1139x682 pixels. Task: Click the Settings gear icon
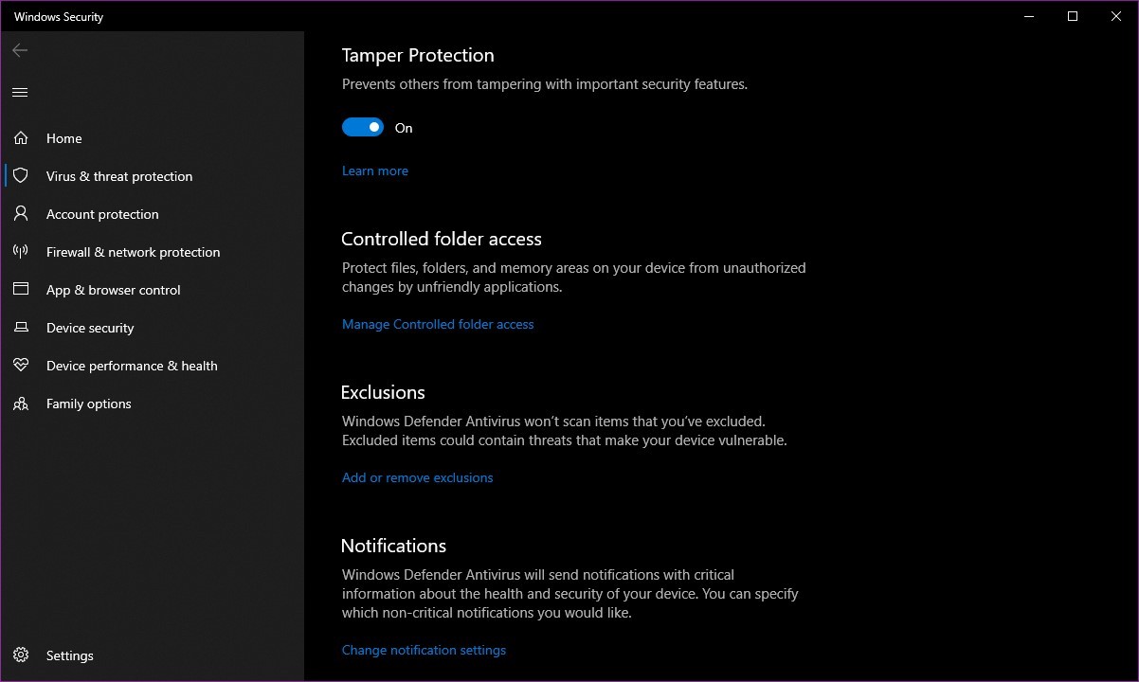(21, 655)
